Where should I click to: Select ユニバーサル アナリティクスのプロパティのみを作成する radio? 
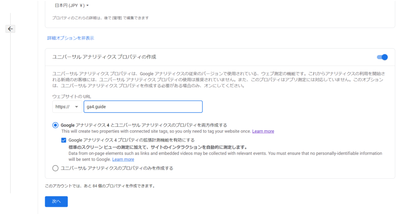tap(55, 168)
